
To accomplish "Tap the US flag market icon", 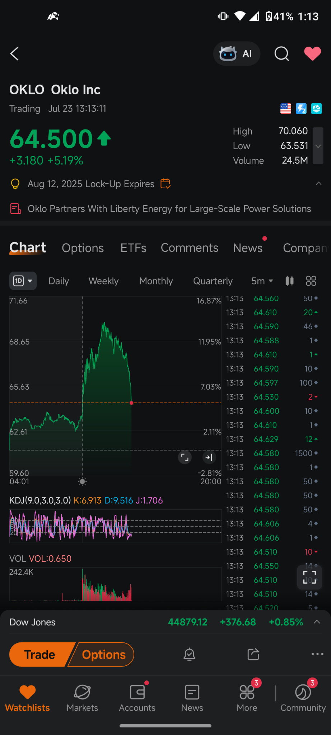I will (286, 108).
